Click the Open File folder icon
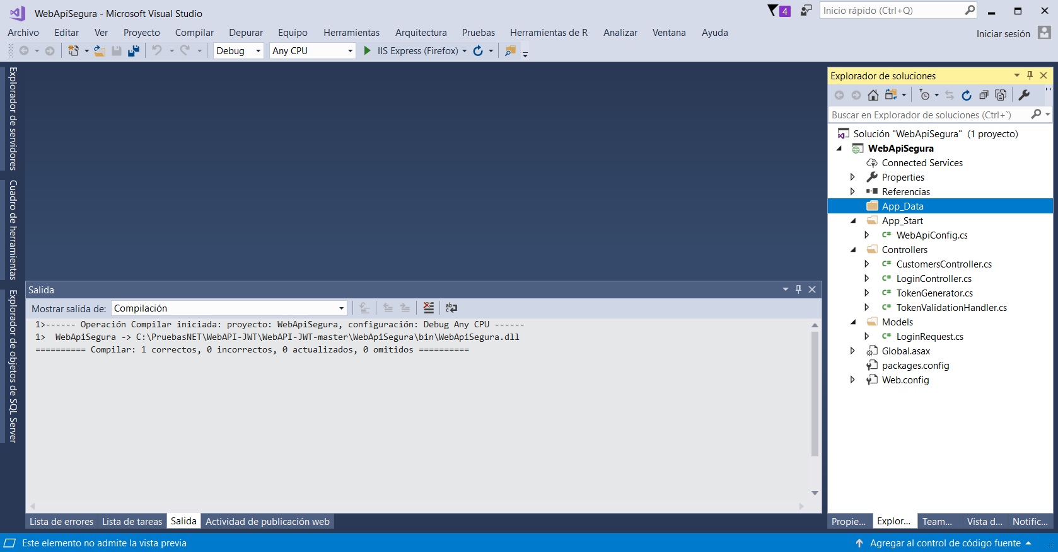The height and width of the screenshot is (552, 1058). point(100,51)
